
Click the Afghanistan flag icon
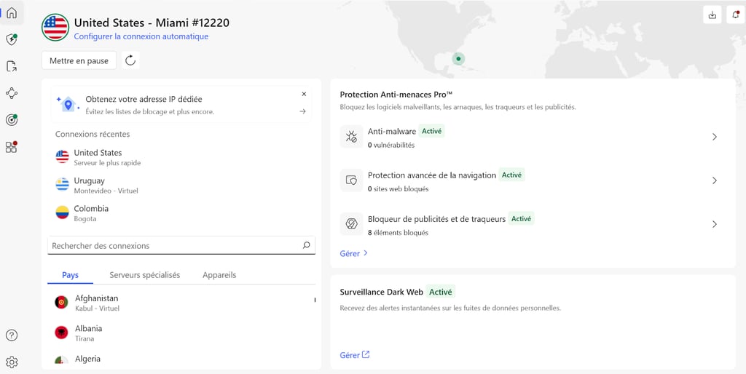click(61, 302)
